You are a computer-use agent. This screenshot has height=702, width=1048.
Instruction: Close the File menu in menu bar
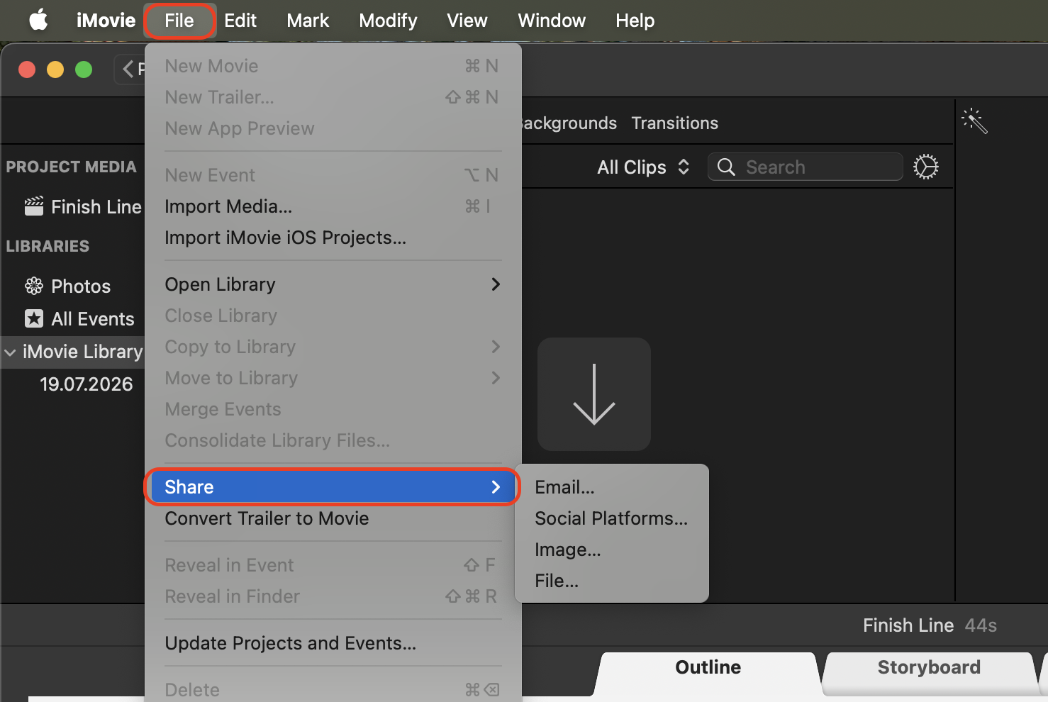coord(179,21)
